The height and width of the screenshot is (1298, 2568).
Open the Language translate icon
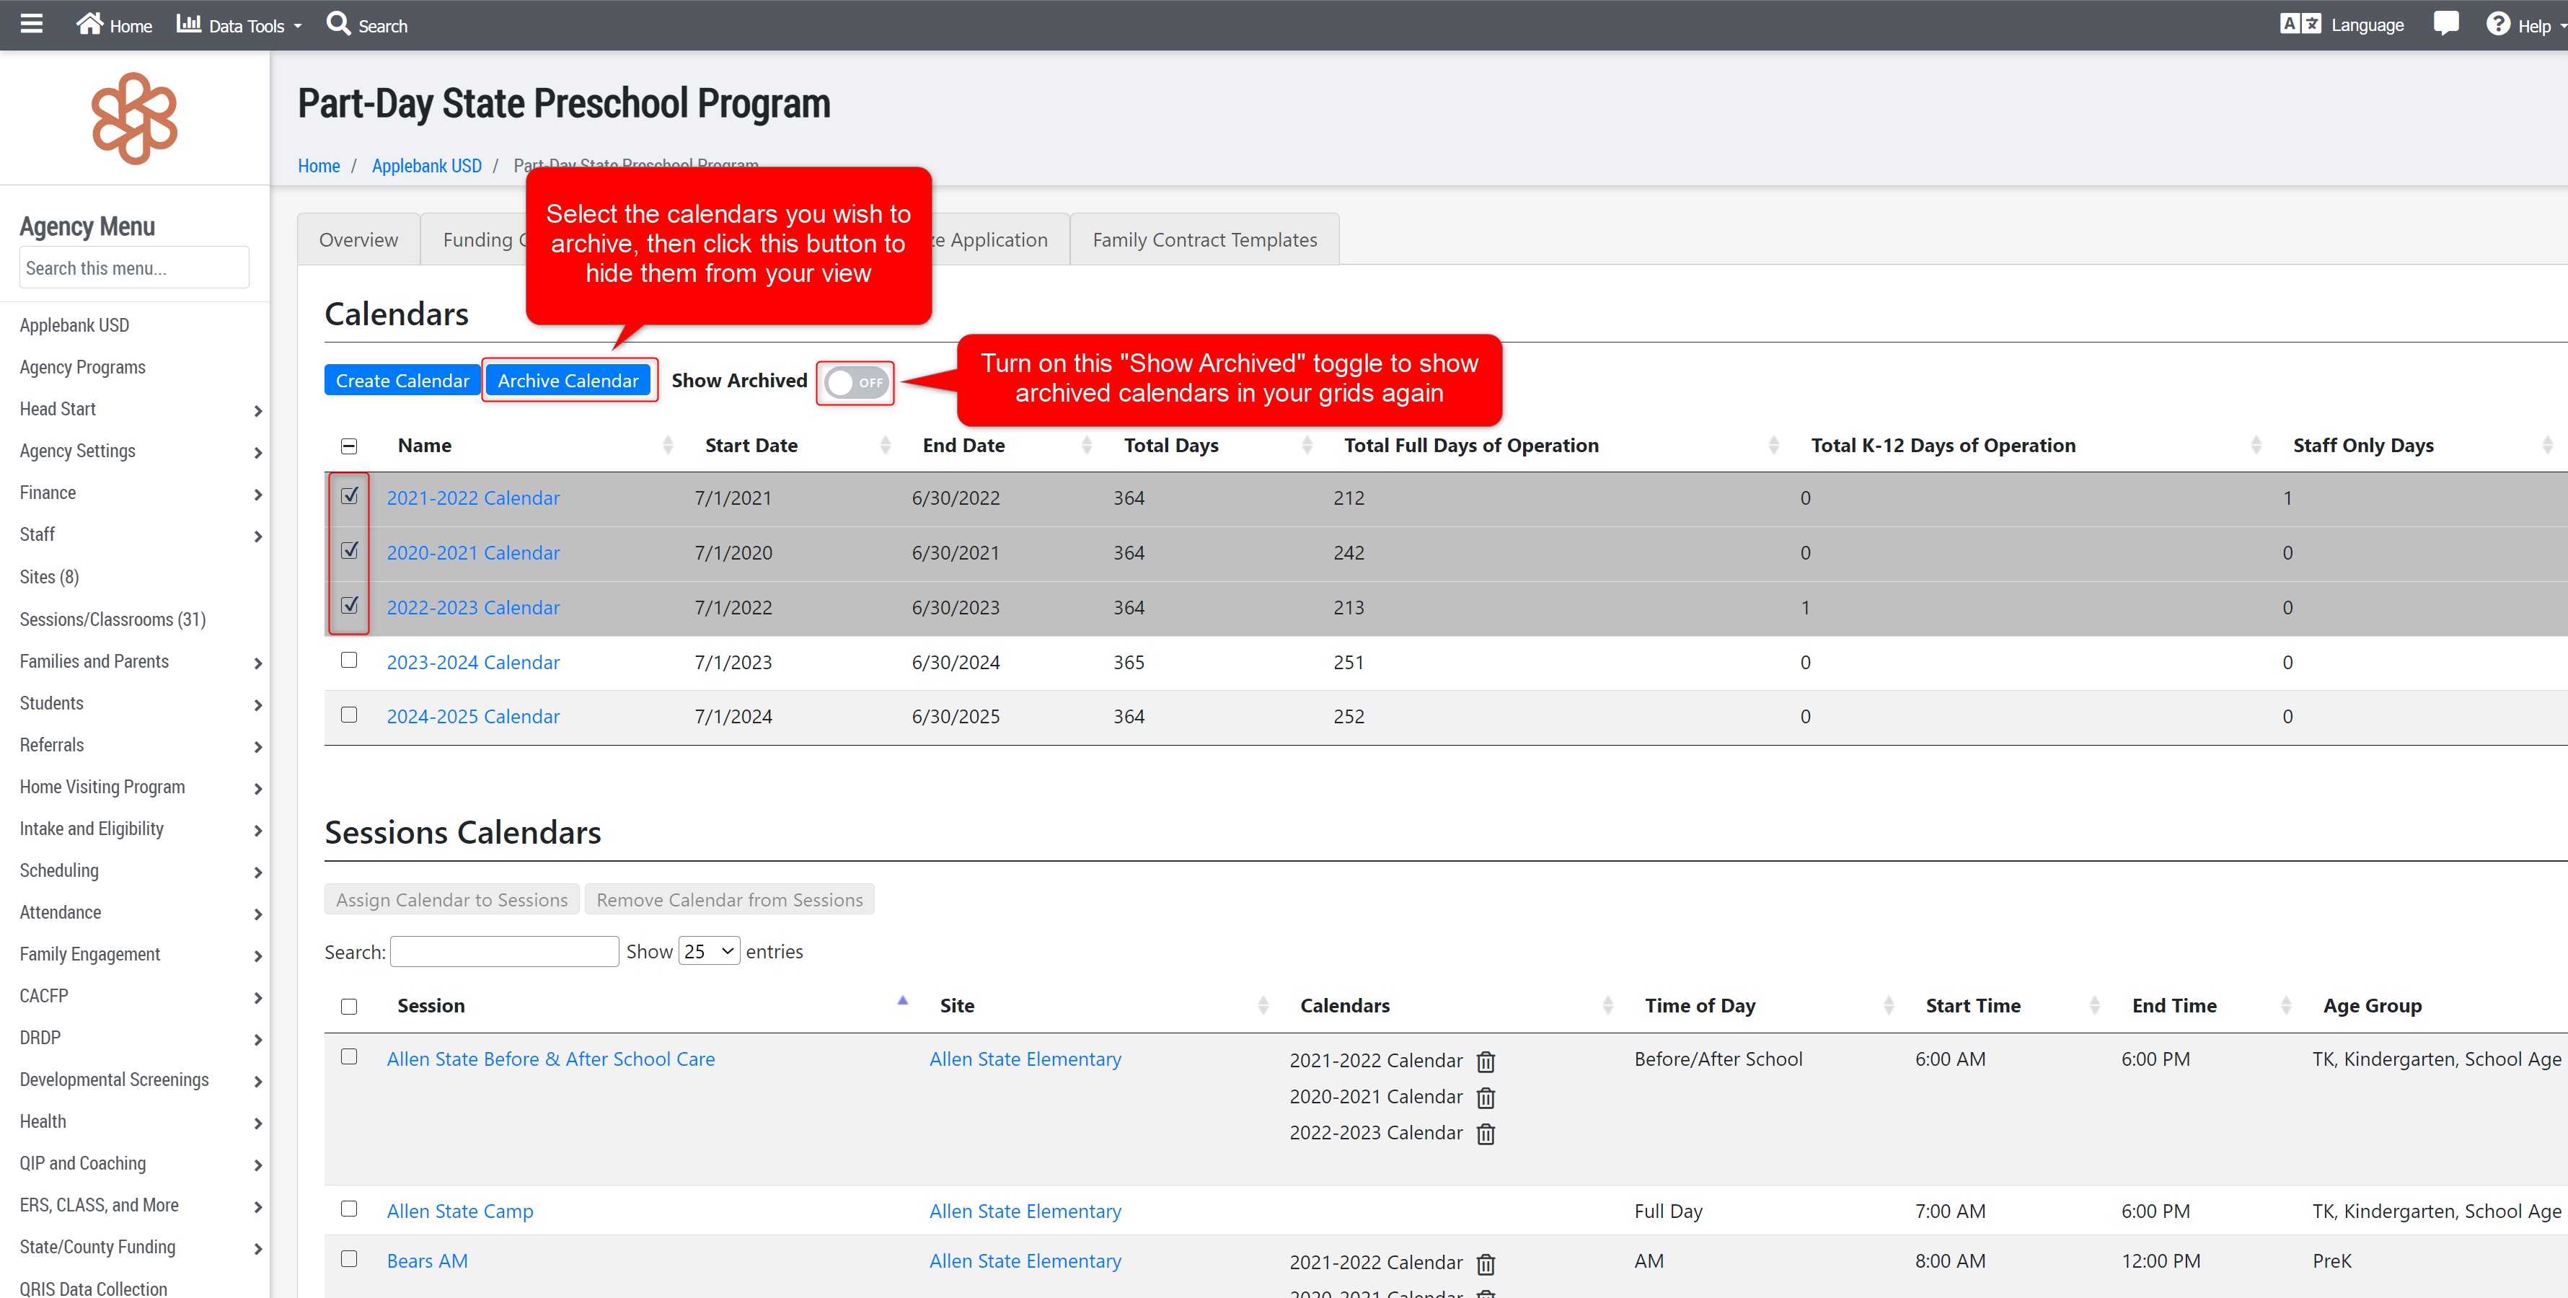(x=2300, y=24)
